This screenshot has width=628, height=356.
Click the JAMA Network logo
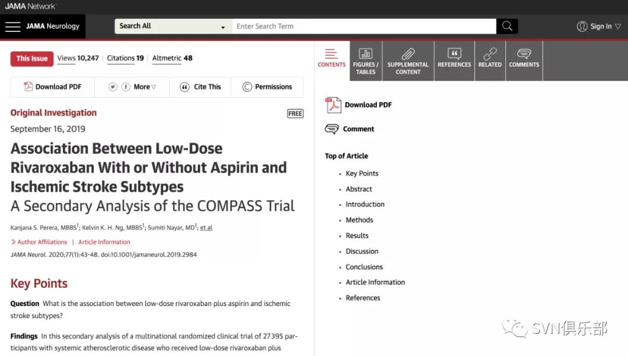31,6
